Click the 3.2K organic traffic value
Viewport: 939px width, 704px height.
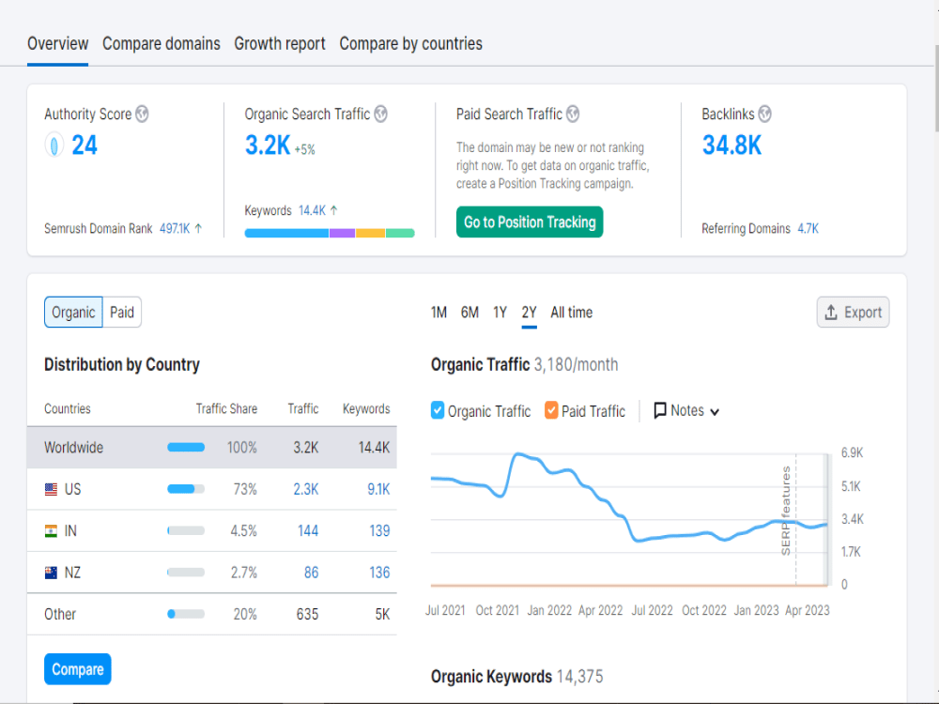coord(267,145)
